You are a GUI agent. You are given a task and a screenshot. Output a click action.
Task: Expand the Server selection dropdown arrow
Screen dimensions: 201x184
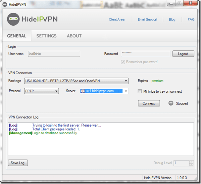click(x=126, y=91)
